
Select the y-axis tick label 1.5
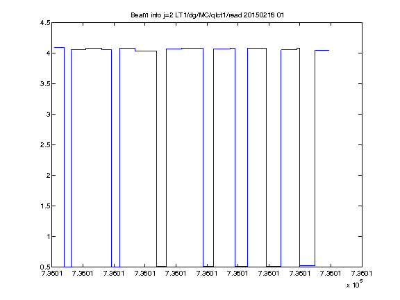45,206
